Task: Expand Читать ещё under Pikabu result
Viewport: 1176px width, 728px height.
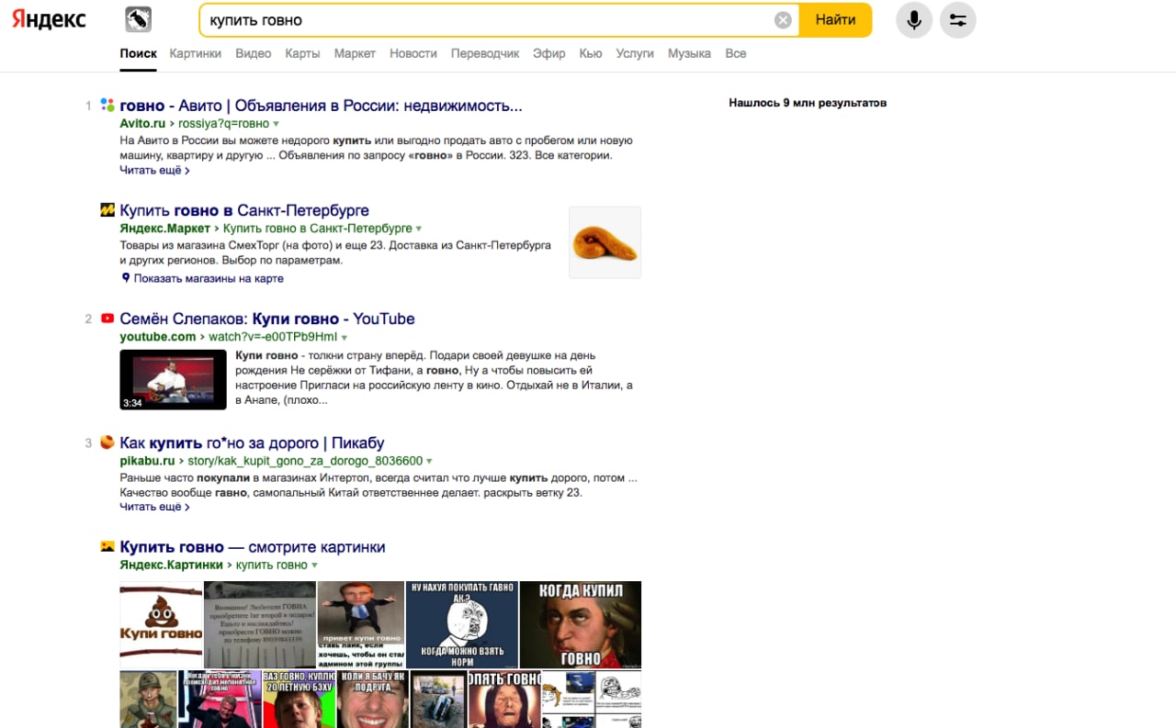Action: [x=154, y=507]
